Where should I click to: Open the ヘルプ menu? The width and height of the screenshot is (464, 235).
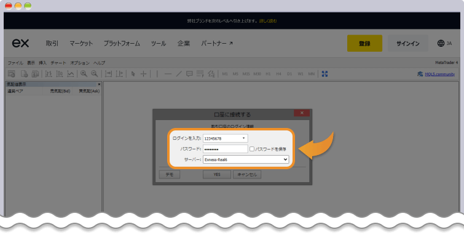click(99, 63)
